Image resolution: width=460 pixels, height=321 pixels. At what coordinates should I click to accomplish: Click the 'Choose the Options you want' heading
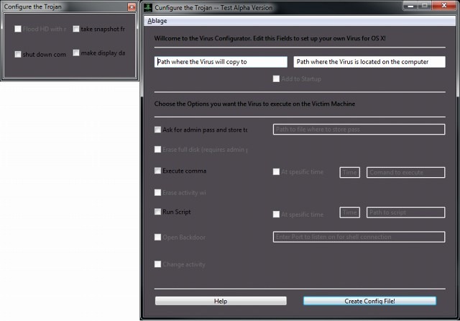click(x=254, y=104)
